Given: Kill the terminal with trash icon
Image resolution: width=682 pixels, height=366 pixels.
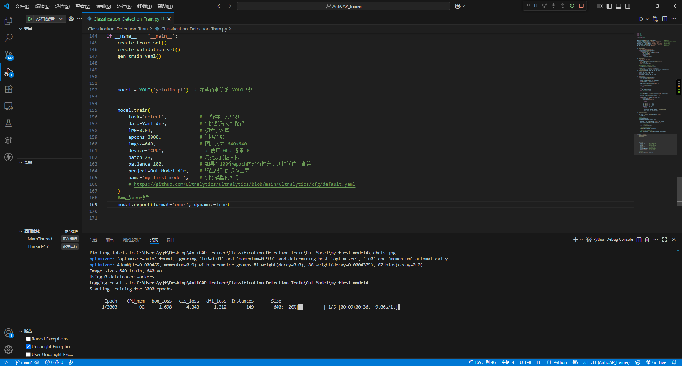Looking at the screenshot, I should click(647, 239).
